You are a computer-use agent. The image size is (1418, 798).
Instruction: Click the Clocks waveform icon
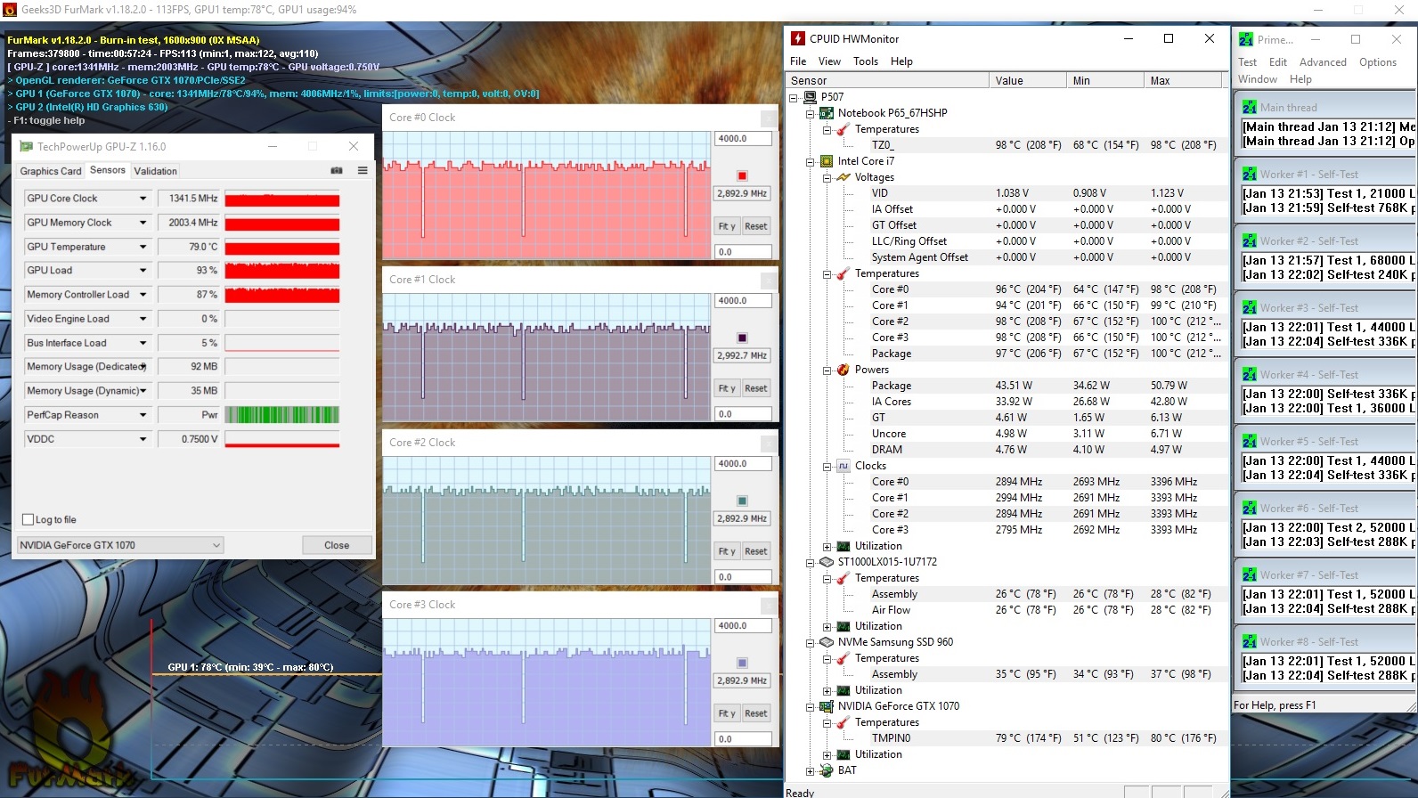pyautogui.click(x=843, y=466)
